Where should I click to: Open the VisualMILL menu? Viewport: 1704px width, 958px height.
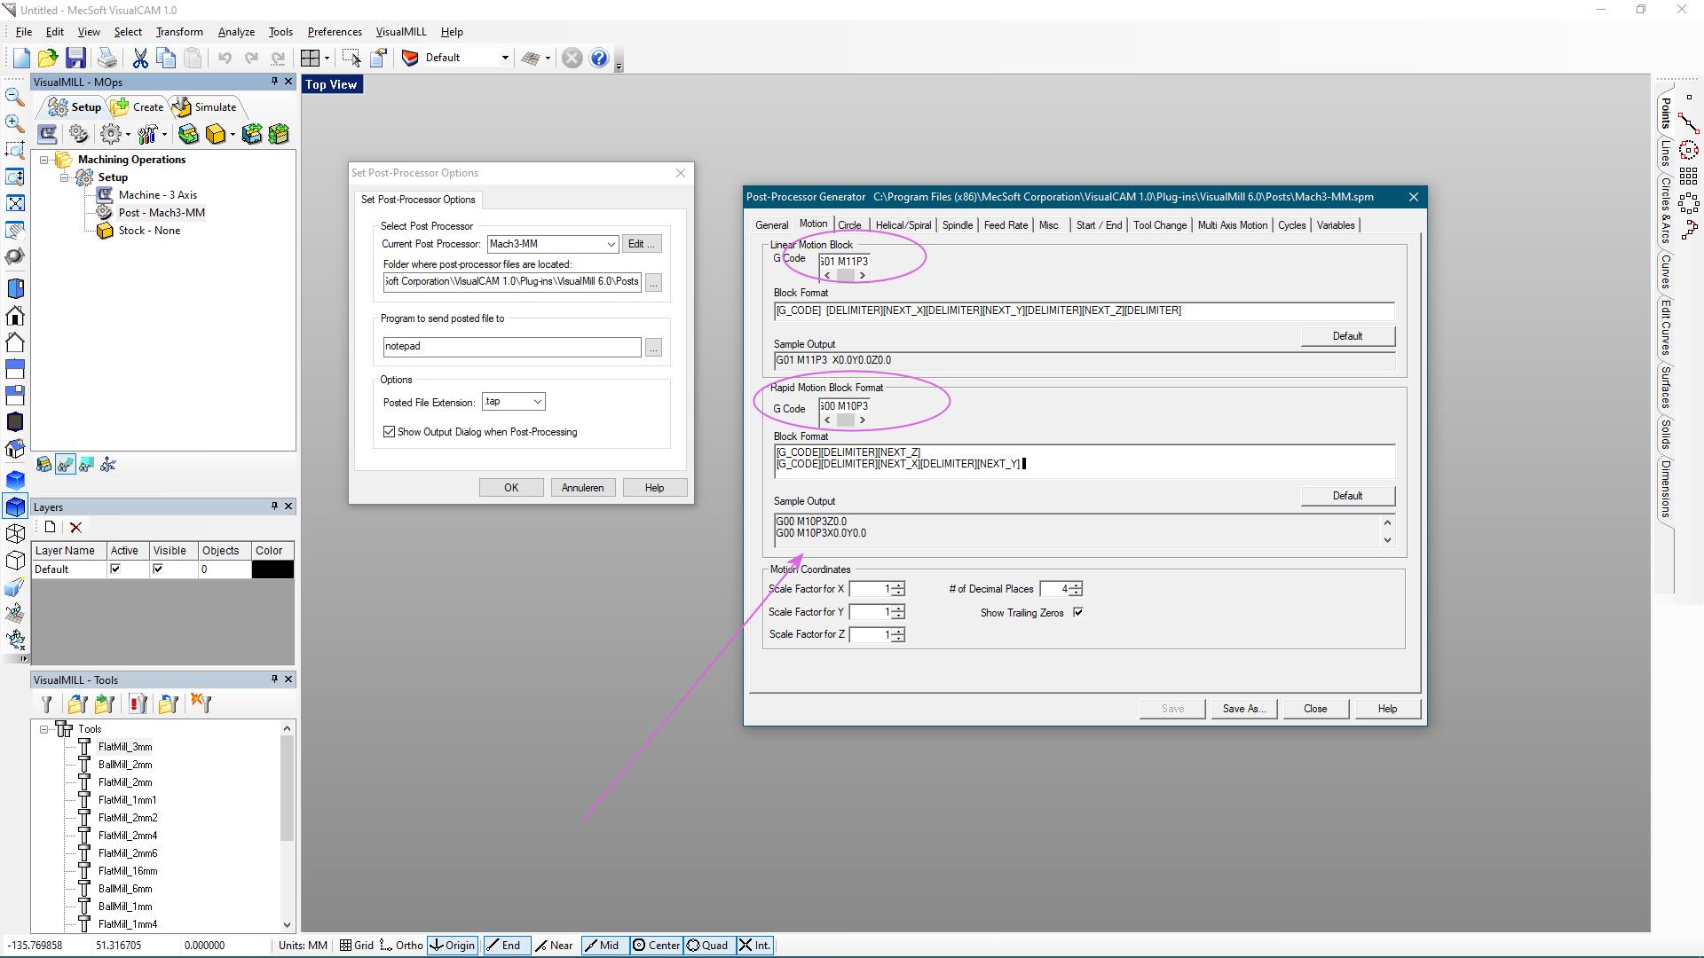(x=401, y=32)
